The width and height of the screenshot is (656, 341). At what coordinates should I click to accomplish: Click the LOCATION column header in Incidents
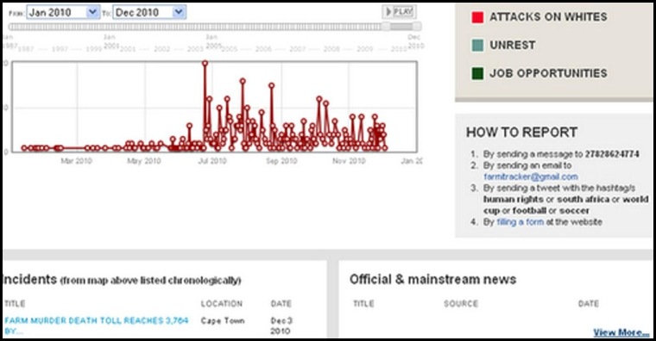[221, 303]
